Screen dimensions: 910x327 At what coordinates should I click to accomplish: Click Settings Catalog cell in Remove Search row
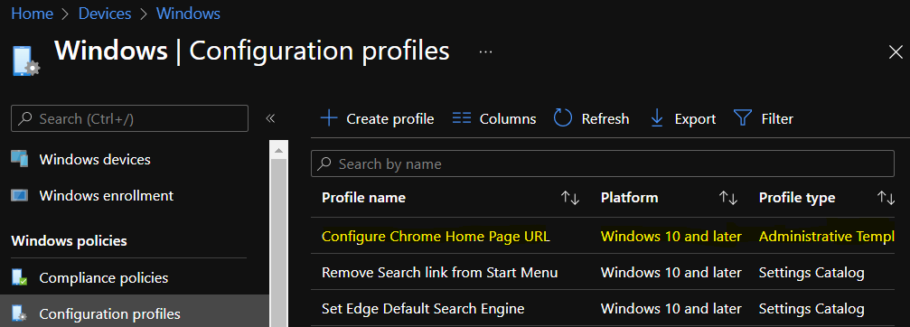811,272
